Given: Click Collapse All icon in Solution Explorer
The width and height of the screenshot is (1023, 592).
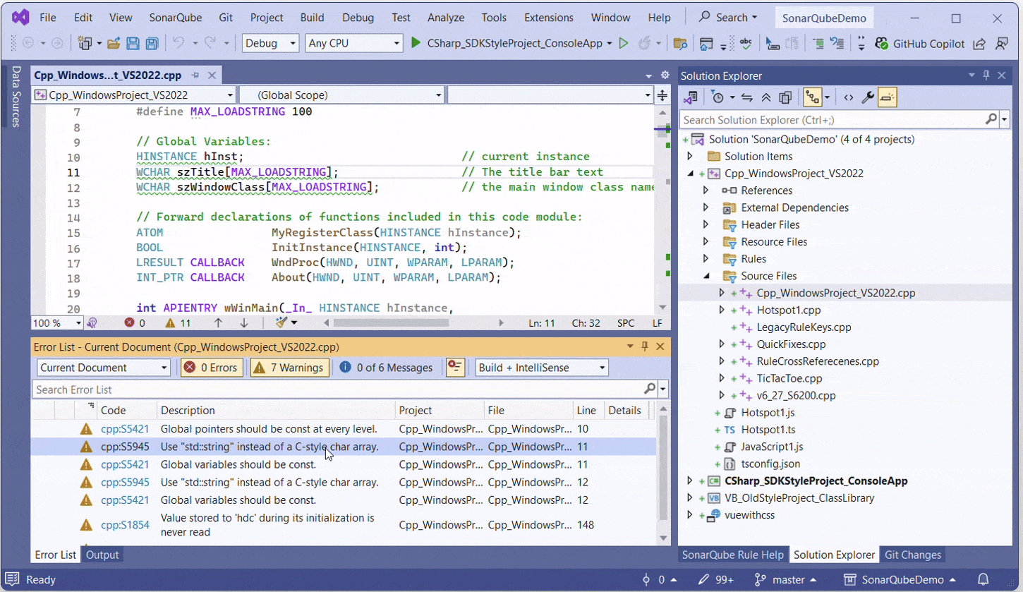Looking at the screenshot, I should (766, 97).
